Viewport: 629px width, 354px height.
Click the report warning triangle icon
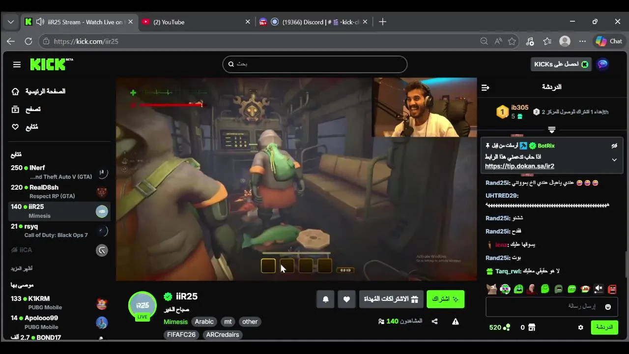click(456, 322)
